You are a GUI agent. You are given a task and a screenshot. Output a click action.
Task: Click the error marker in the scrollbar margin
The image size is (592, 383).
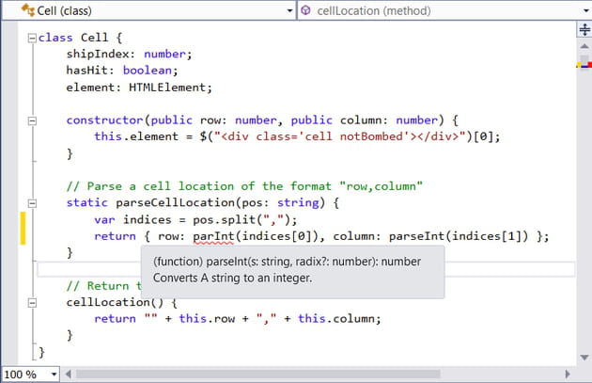click(589, 66)
